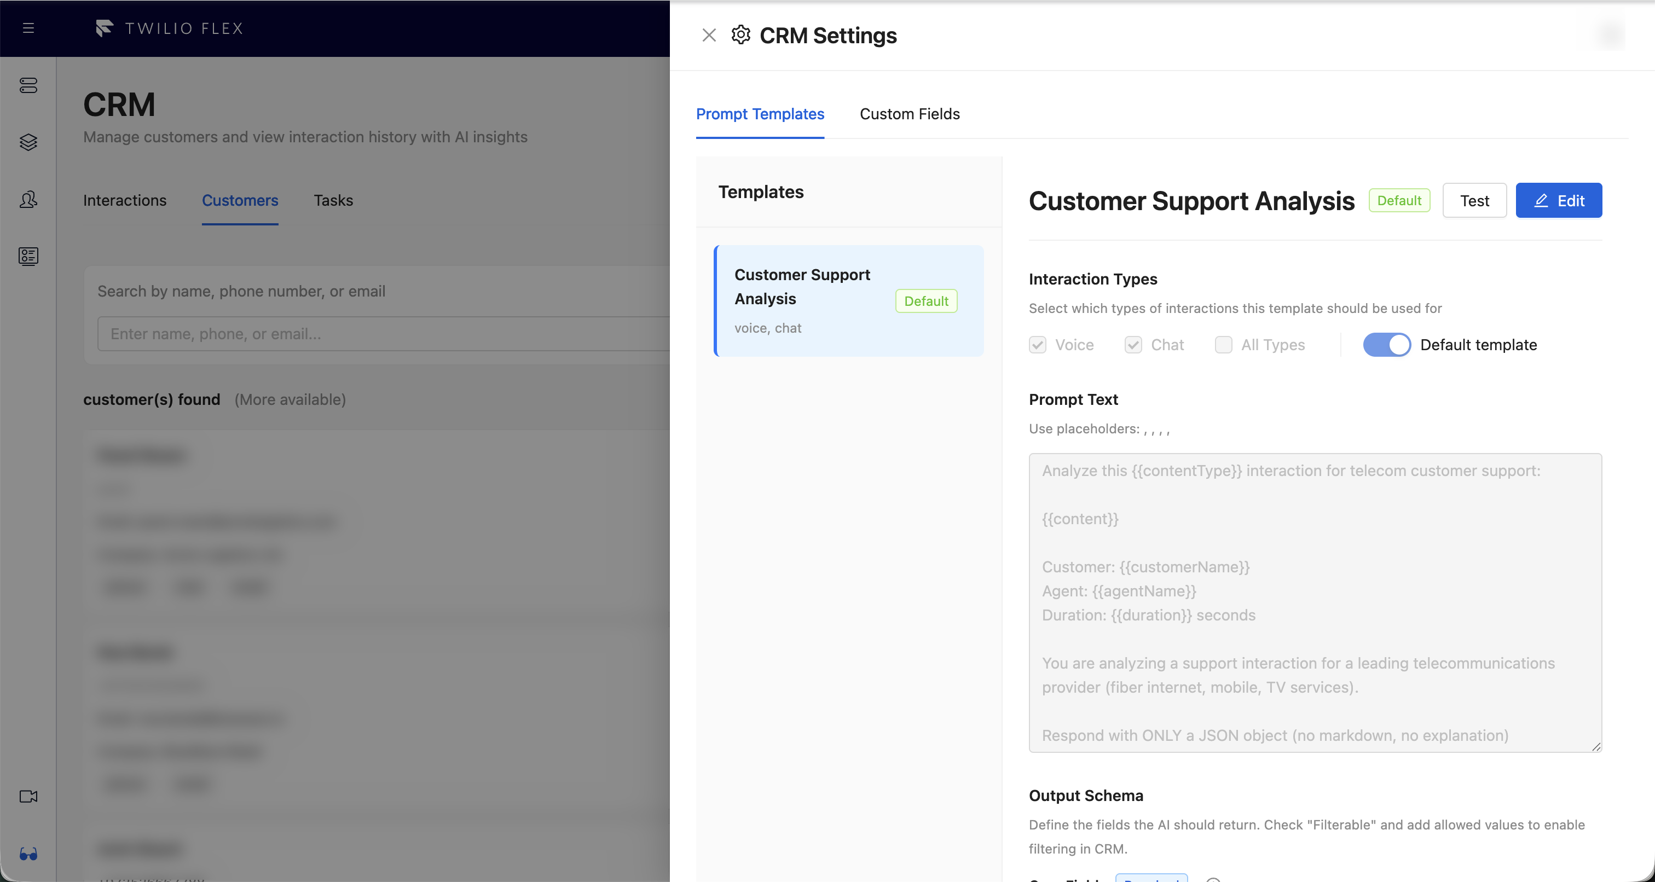This screenshot has width=1655, height=882.
Task: Switch to the Prompt Templates tab
Action: tap(760, 114)
